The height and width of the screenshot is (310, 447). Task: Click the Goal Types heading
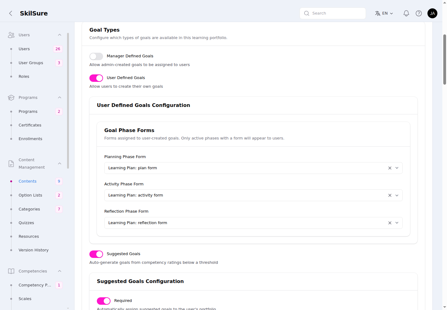(x=104, y=30)
